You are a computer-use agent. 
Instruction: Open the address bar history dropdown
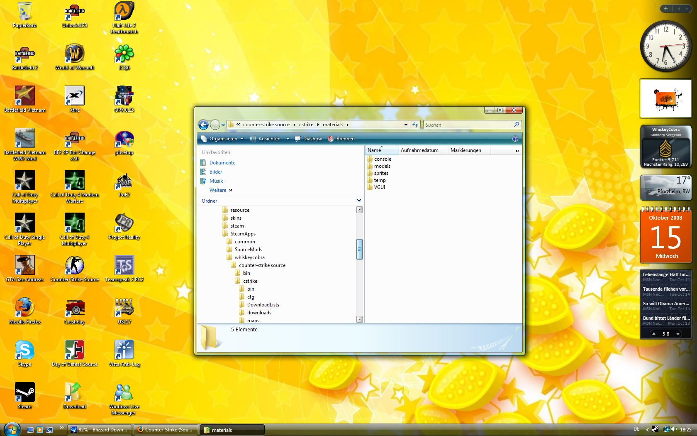tap(406, 125)
